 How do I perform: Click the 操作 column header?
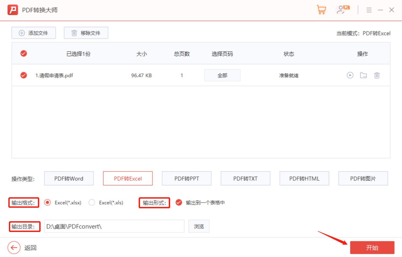362,54
